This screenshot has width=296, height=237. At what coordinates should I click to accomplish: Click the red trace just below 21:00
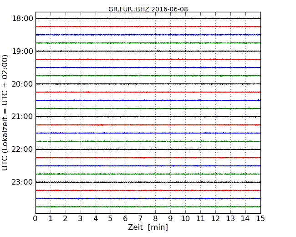coord(148,125)
